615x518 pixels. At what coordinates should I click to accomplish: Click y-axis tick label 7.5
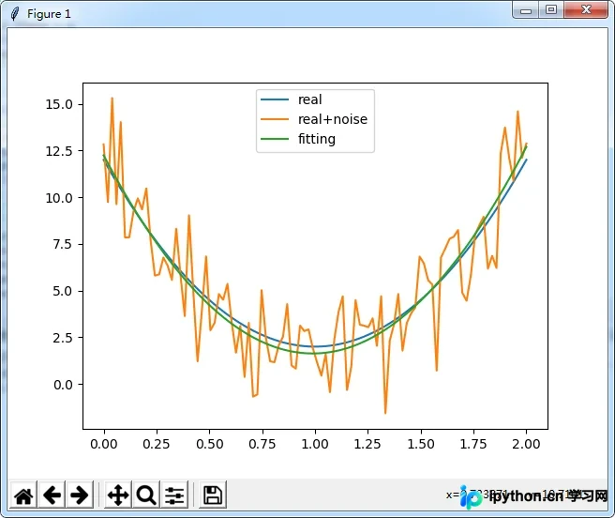[63, 244]
